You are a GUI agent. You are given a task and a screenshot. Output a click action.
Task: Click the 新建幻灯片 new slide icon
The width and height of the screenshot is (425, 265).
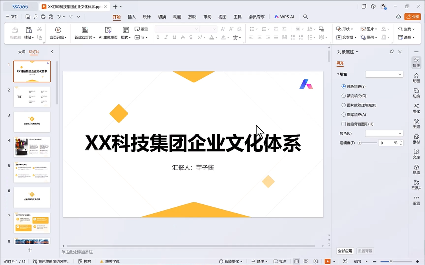click(85, 30)
